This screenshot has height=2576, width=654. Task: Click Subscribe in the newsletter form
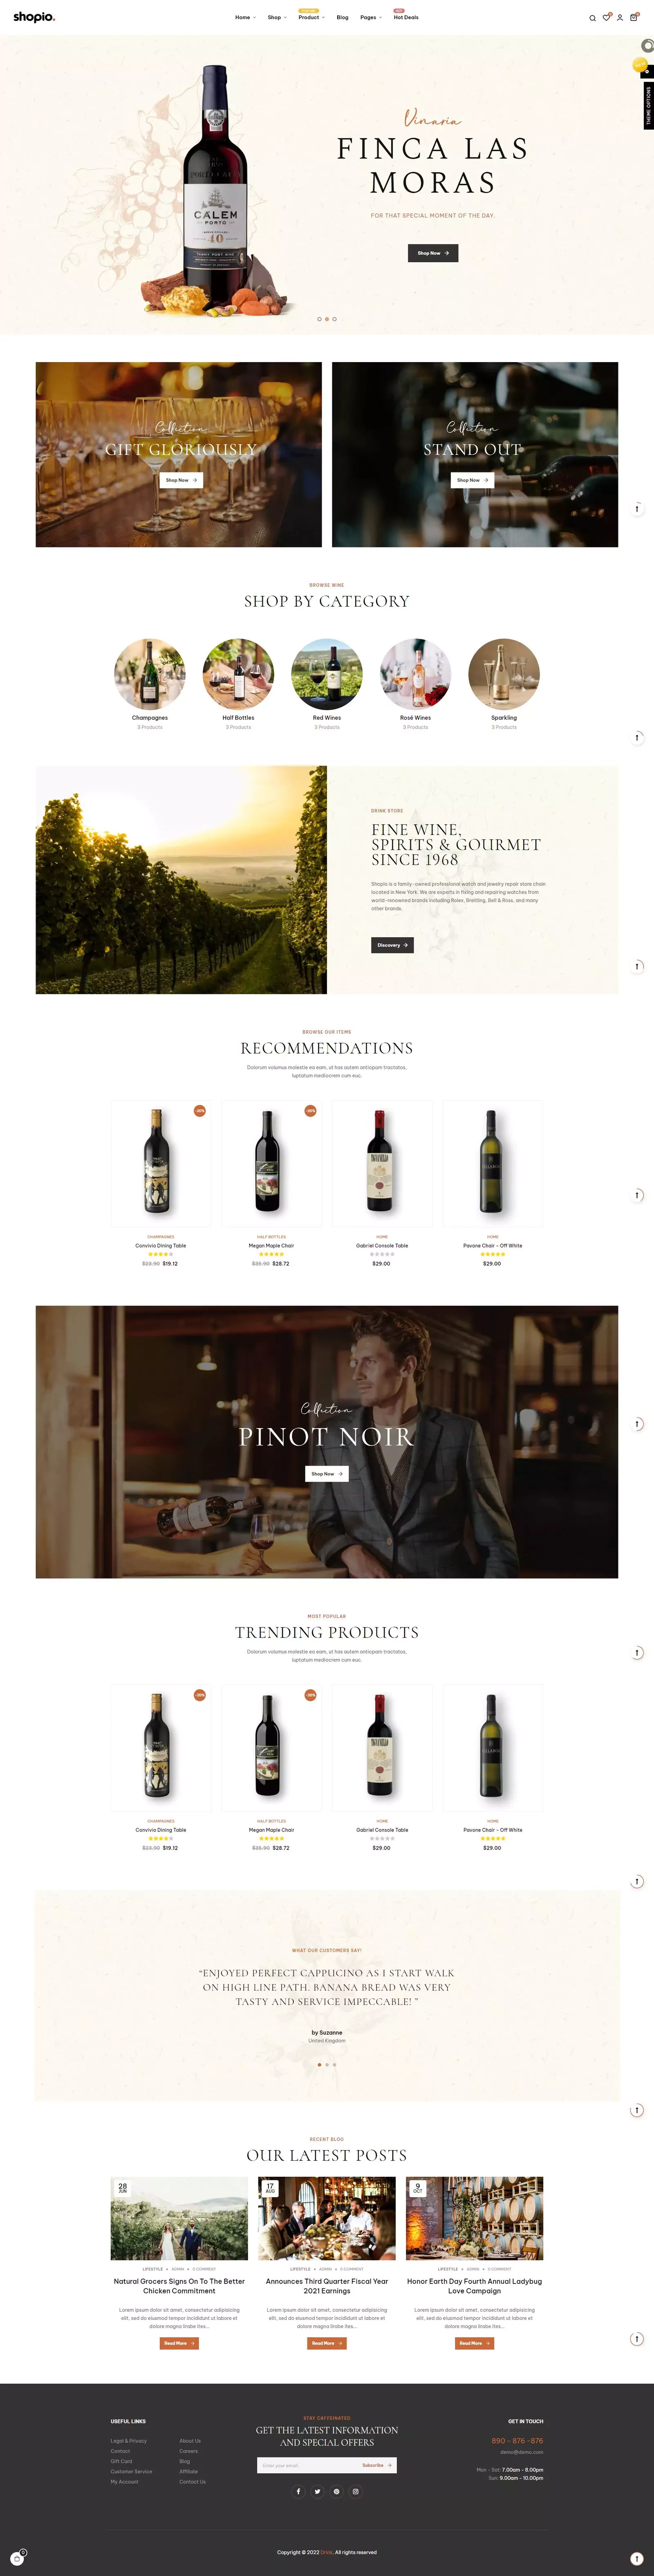pos(375,2465)
